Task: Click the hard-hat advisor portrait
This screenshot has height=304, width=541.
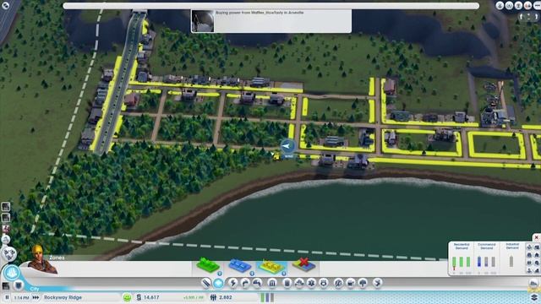Action: pos(41,259)
